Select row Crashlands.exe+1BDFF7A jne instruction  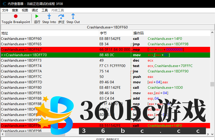105,71
